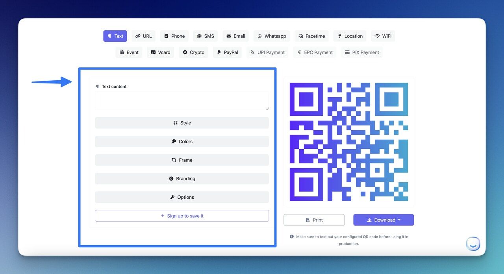
Task: Select the Text QR type tab
Action: coord(115,36)
